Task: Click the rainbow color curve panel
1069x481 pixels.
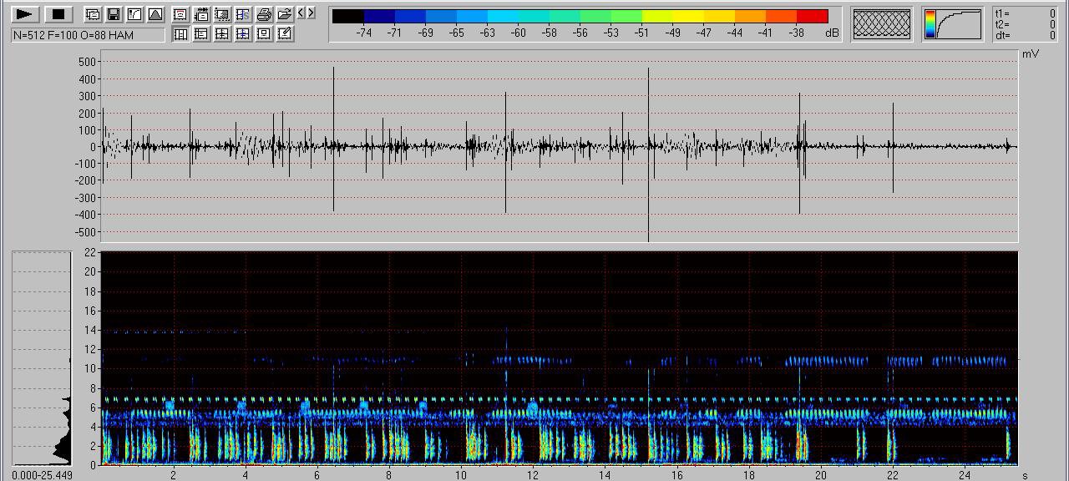Action: pos(953,24)
